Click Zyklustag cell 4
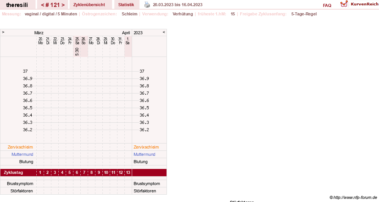Viewport: 379px width, 202px height. (62, 173)
